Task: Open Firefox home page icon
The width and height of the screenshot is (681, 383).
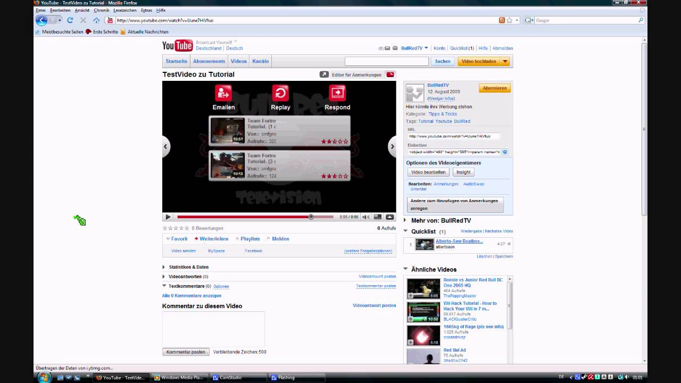Action: tap(96, 20)
